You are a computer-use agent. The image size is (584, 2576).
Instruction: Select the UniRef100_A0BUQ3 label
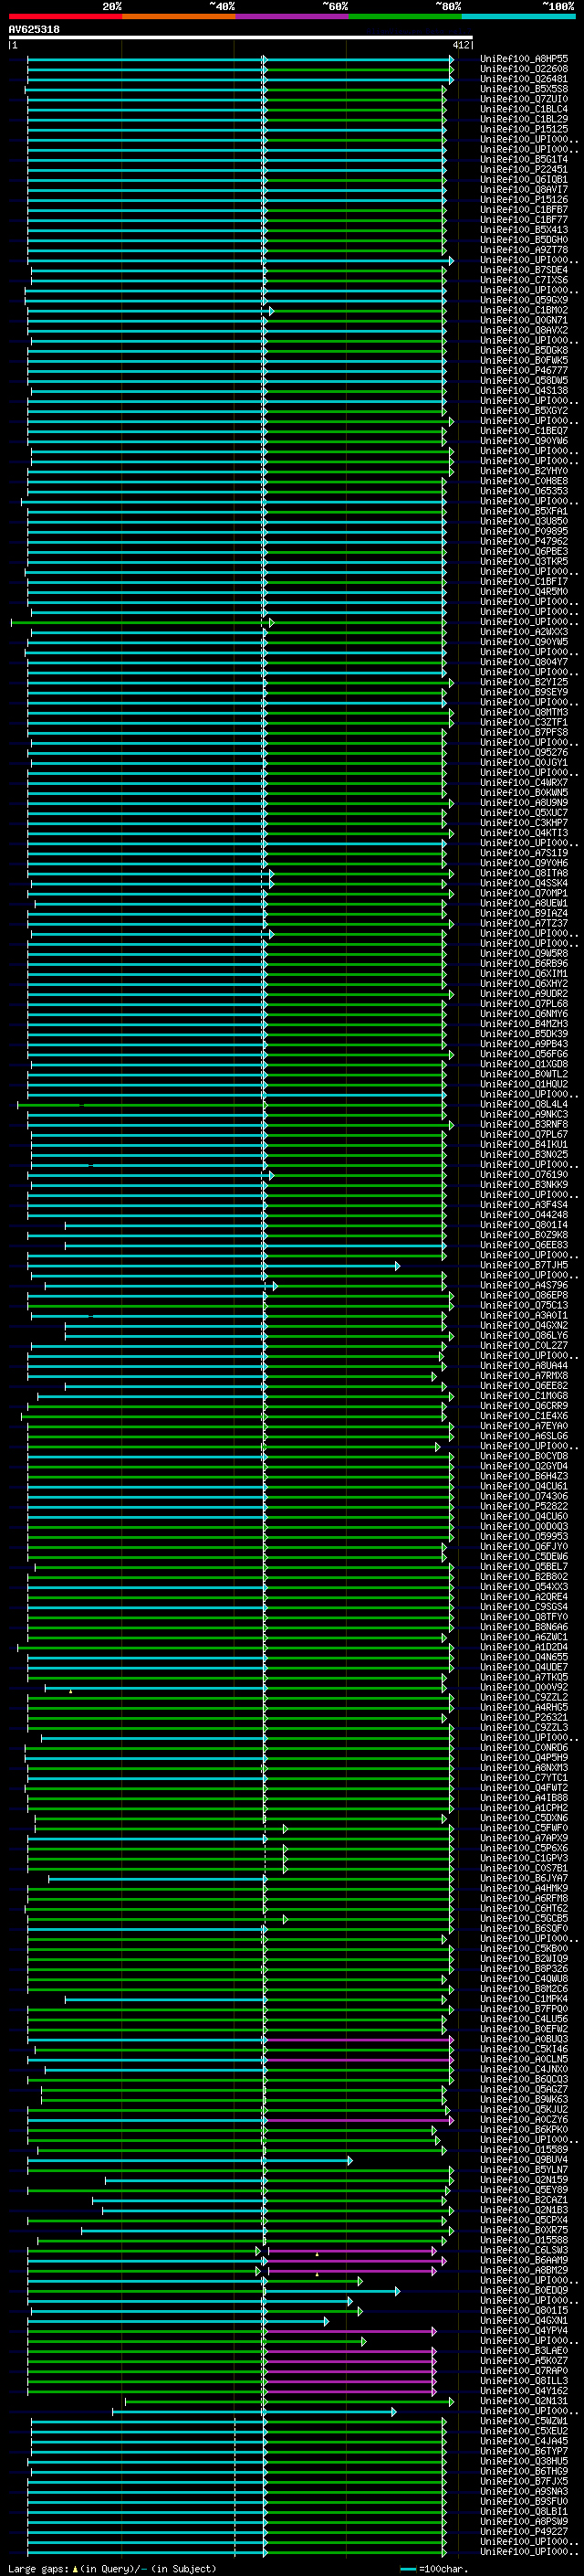[524, 2039]
